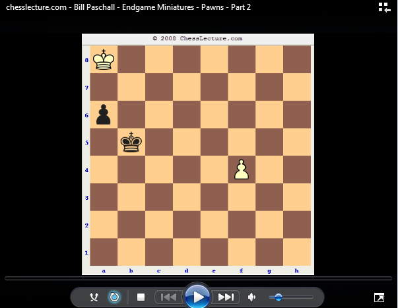Click the video title text at top
The image size is (398, 308).
[x=128, y=7]
